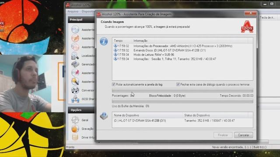Image resolution: width=280 pixels, height=157 pixels.
Task: Open Drive Virtual options in Opções panel
Action: [x=83, y=137]
